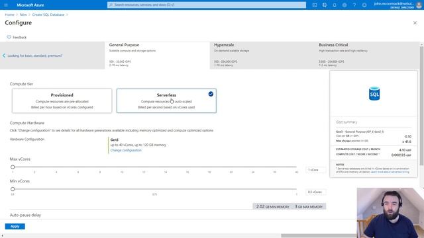Focus the search resources box

(207, 5)
